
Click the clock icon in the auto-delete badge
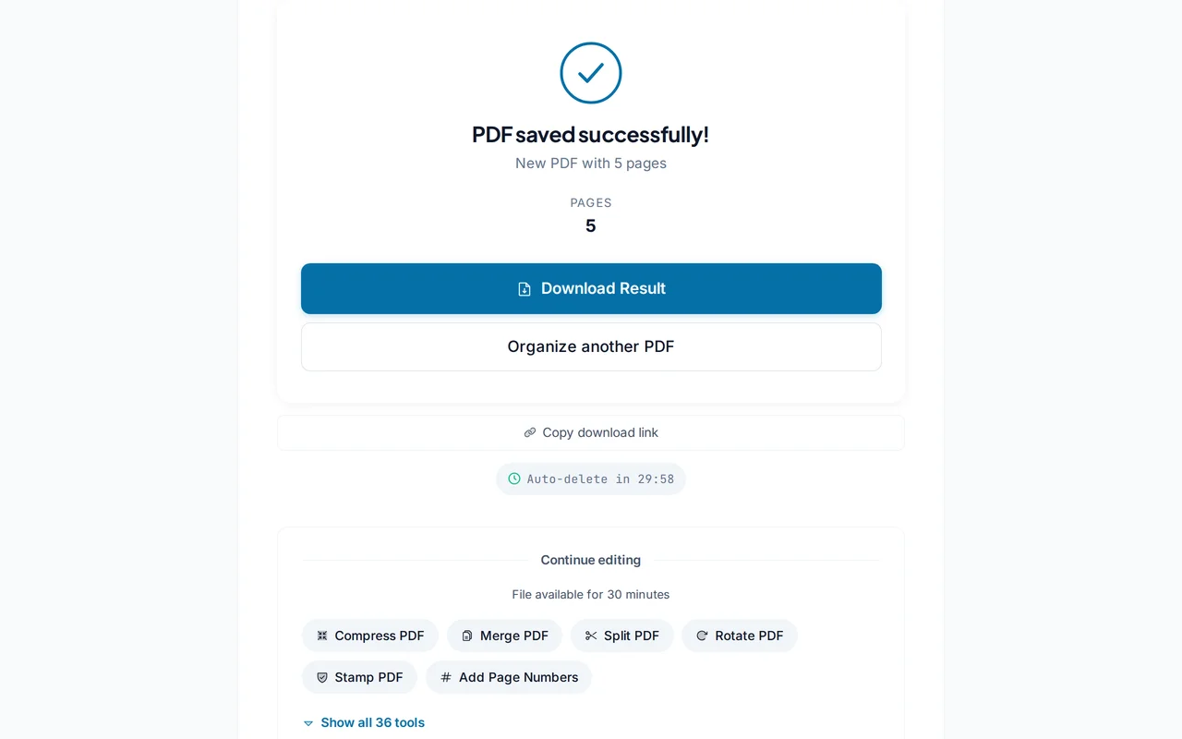point(514,479)
